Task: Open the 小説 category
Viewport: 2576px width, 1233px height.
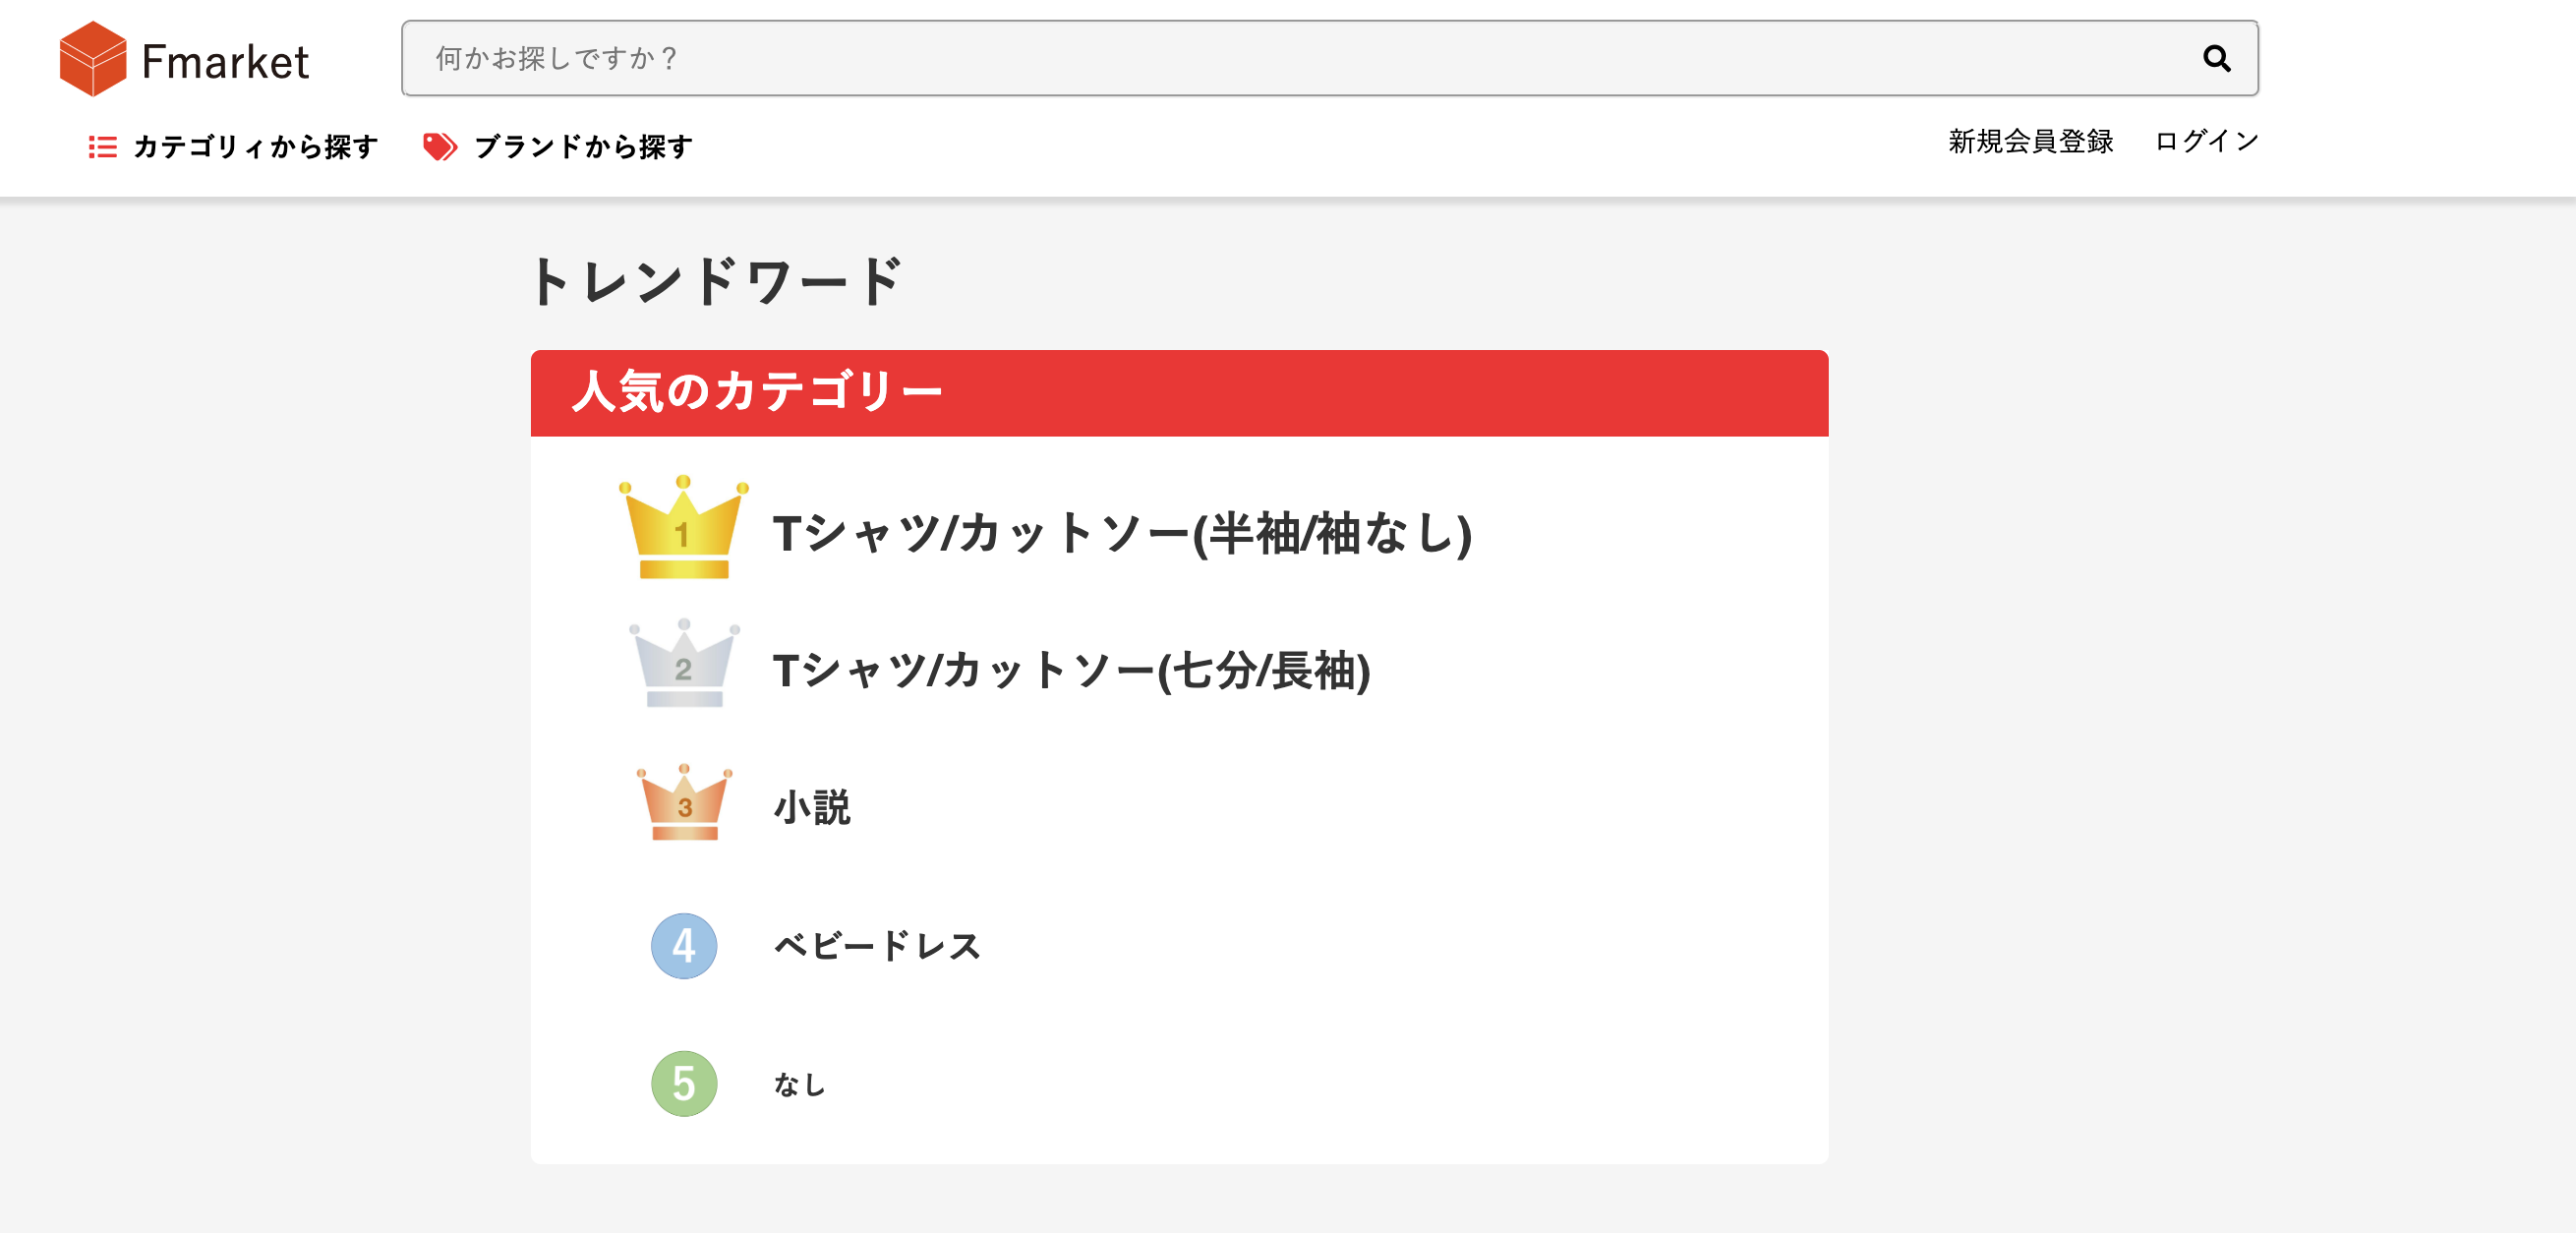Action: click(811, 807)
